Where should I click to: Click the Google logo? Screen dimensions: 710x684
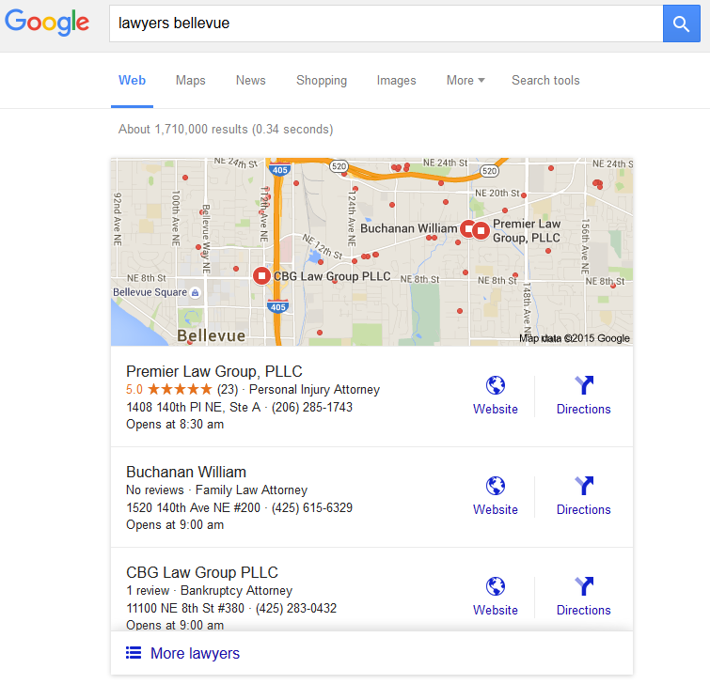point(47,23)
